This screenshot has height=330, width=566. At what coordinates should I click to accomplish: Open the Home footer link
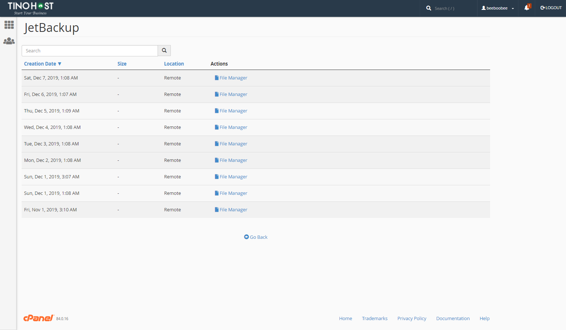click(x=345, y=318)
